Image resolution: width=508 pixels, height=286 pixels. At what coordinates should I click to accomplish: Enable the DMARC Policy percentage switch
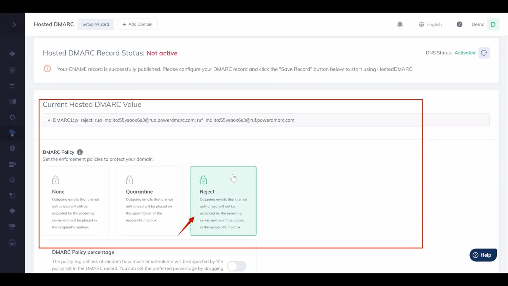point(236,266)
